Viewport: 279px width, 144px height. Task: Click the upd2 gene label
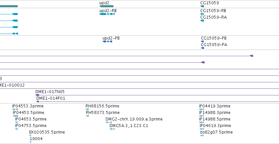coord(104,3)
